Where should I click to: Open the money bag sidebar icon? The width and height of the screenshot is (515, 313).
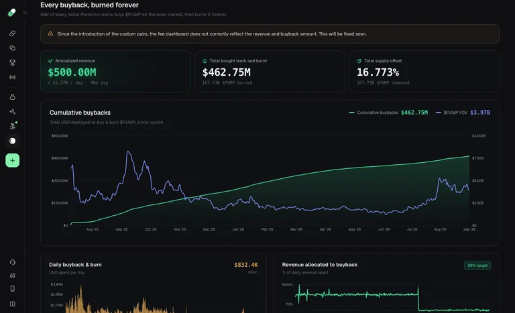click(13, 97)
